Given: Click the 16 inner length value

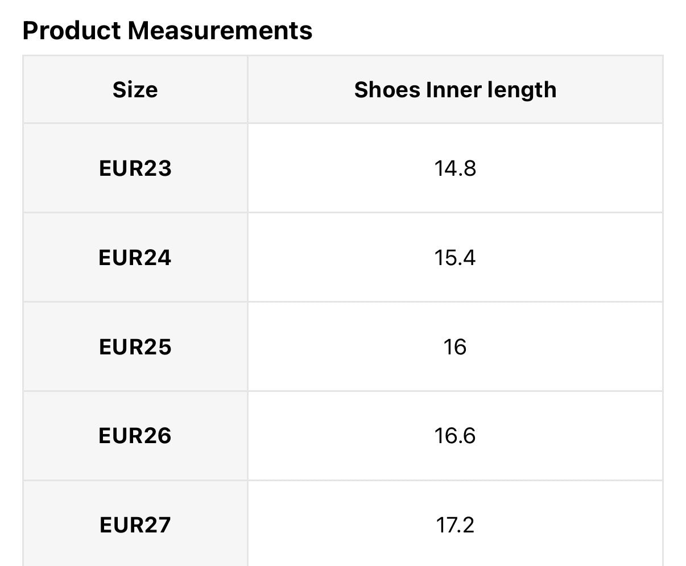Looking at the screenshot, I should tap(455, 347).
